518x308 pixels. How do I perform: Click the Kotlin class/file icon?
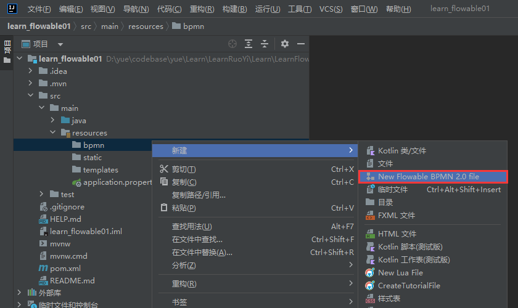coord(371,151)
